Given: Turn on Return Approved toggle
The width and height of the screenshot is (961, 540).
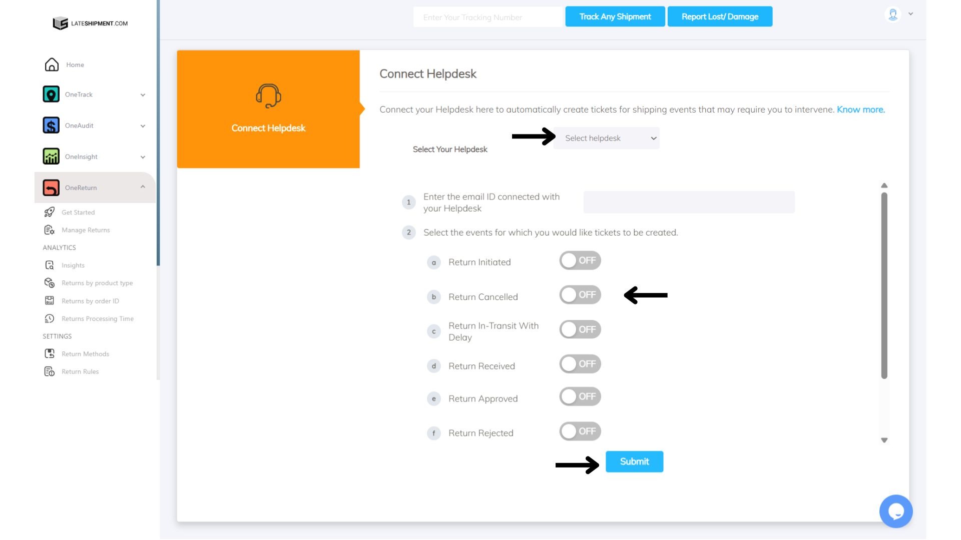Looking at the screenshot, I should [x=580, y=396].
